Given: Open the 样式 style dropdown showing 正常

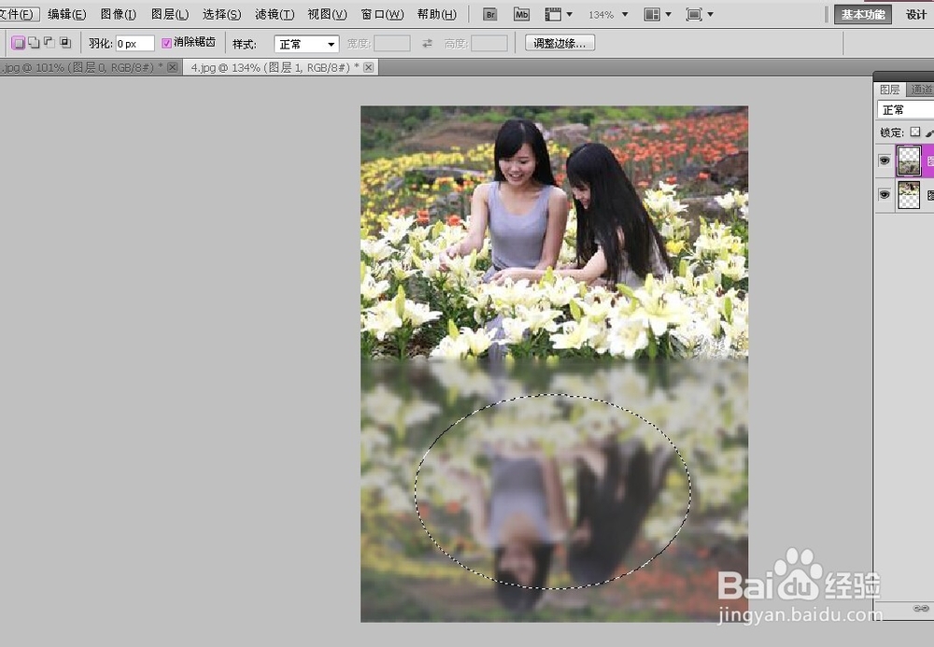Looking at the screenshot, I should [x=306, y=44].
